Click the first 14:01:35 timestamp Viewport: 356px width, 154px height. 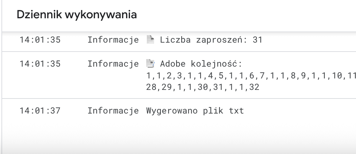pos(40,40)
